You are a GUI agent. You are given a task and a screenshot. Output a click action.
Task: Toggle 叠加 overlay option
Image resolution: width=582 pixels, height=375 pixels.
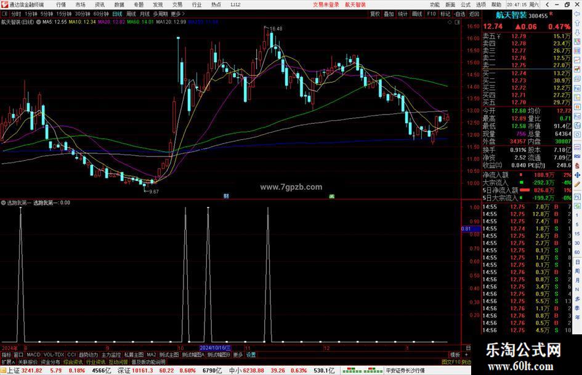coord(389,14)
